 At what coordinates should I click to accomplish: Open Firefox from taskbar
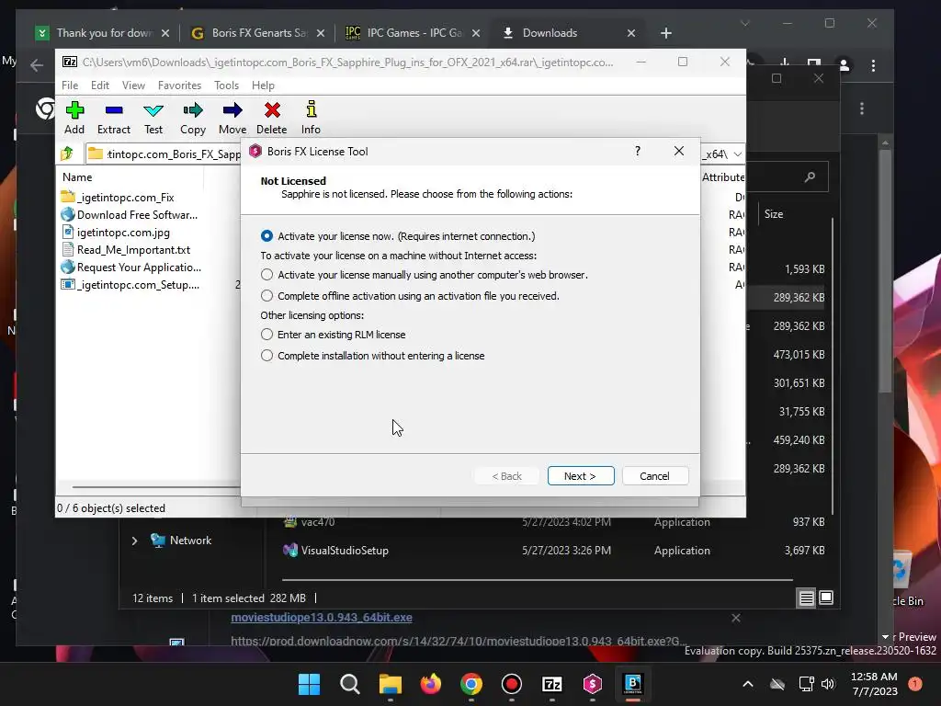pos(430,684)
